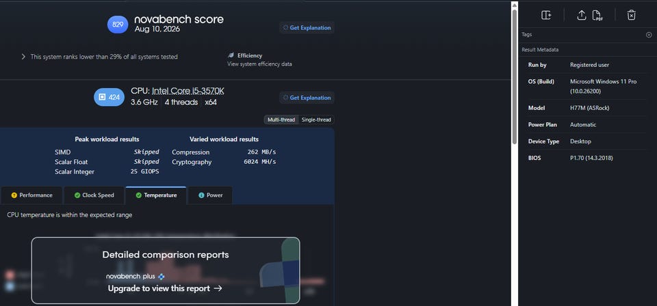Click the Scalar Integer 25 GIOPS value

(144, 171)
